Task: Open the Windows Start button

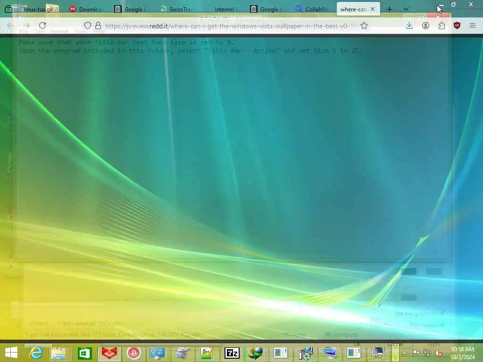Action: pos(11,353)
